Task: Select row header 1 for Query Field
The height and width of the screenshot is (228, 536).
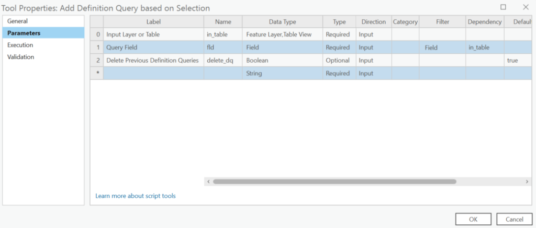Action: [x=97, y=47]
